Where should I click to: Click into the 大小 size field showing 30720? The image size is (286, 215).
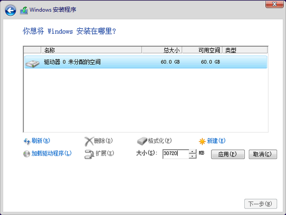(x=176, y=154)
